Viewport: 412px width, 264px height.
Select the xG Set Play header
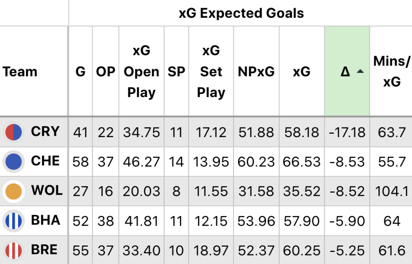[211, 72]
